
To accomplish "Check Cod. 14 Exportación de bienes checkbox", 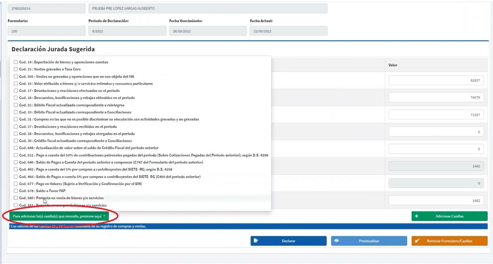I will click(x=16, y=62).
